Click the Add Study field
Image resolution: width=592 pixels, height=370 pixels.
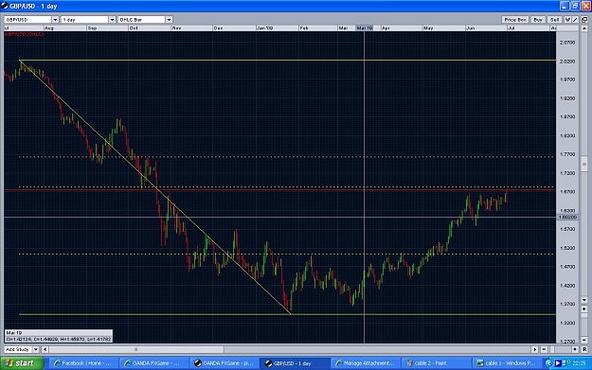[x=19, y=349]
